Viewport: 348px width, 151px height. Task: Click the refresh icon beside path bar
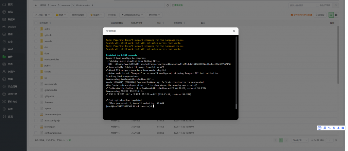coord(168,5)
